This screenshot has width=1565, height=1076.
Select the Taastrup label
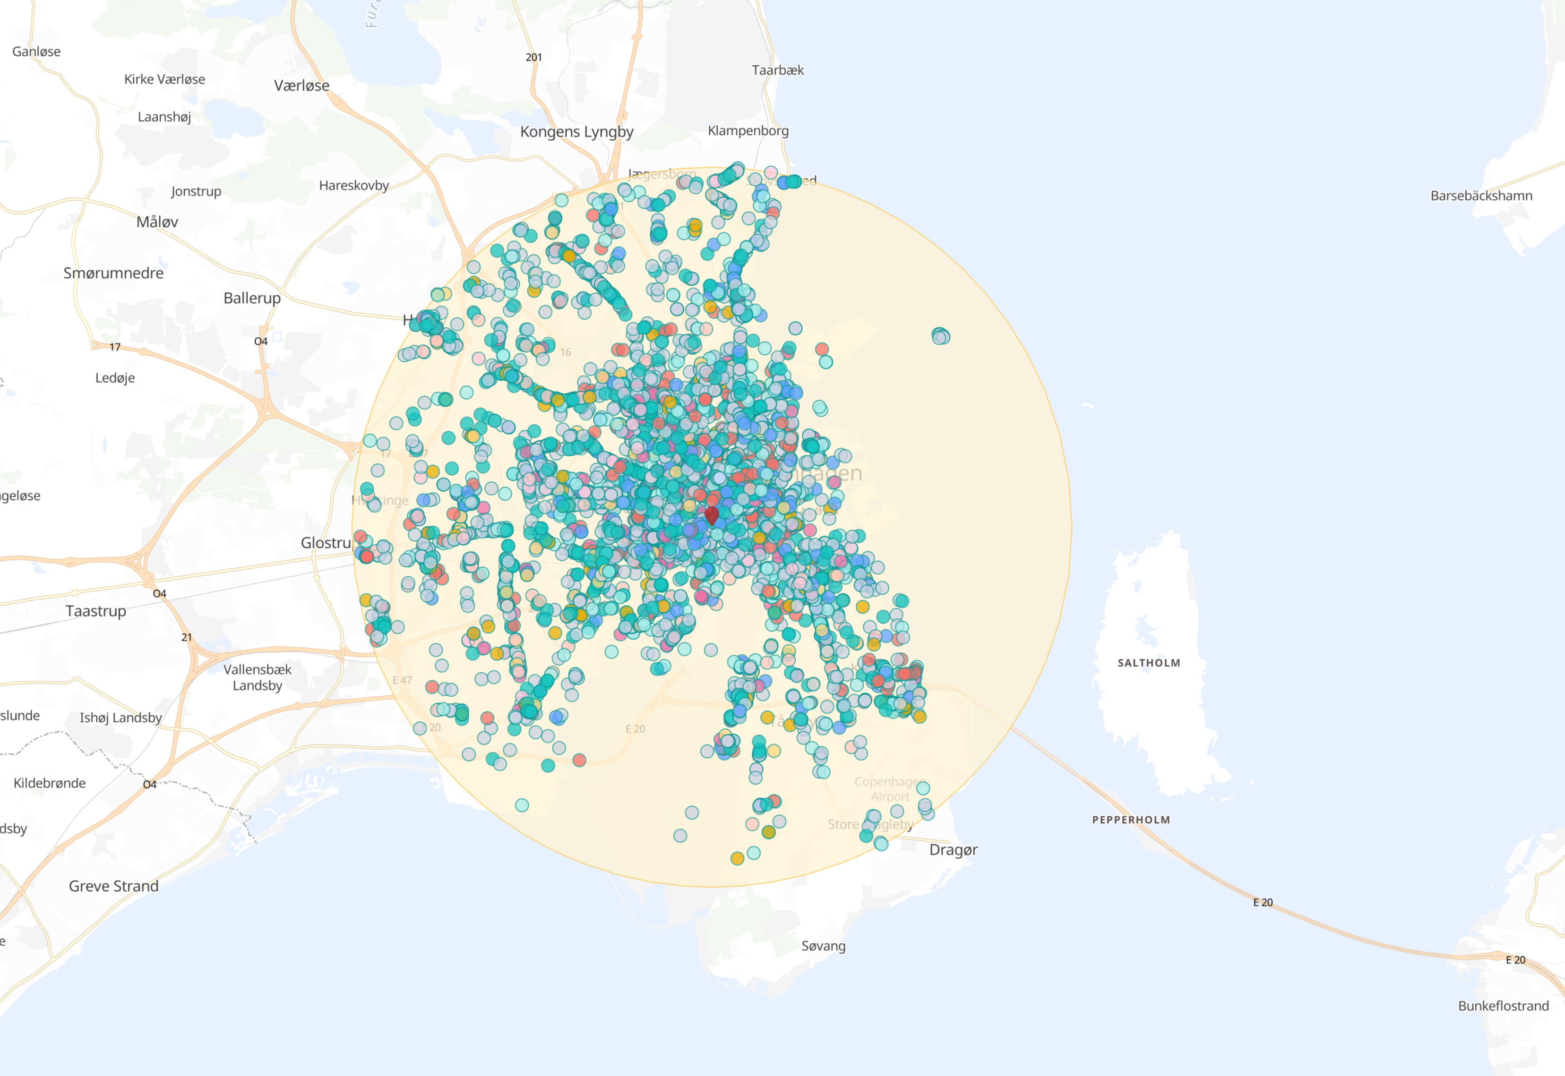pos(96,611)
